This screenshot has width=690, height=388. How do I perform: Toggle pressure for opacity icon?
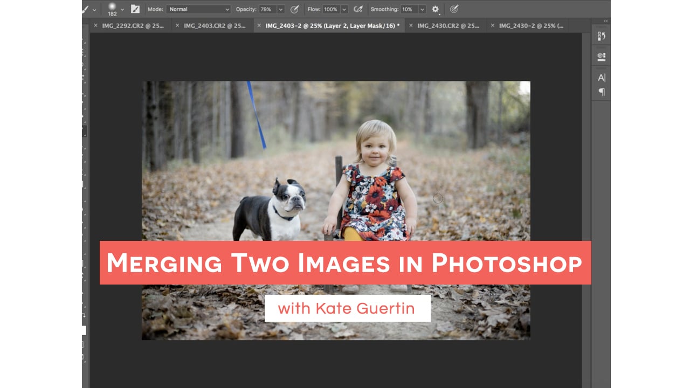(294, 9)
